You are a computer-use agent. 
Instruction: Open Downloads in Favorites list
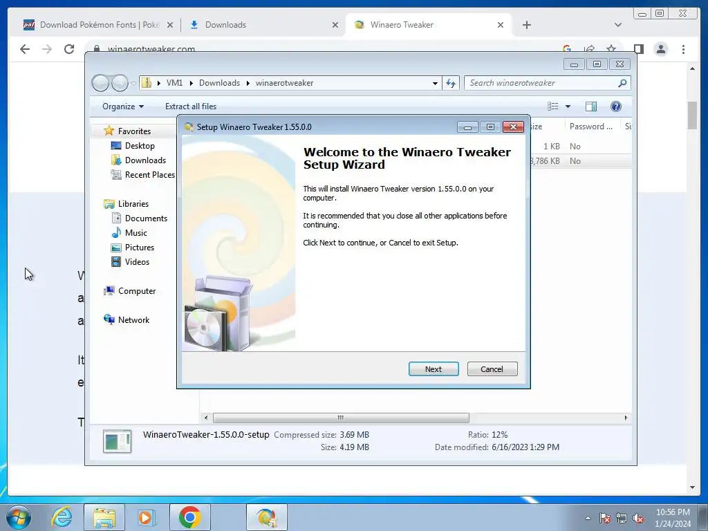(x=145, y=160)
